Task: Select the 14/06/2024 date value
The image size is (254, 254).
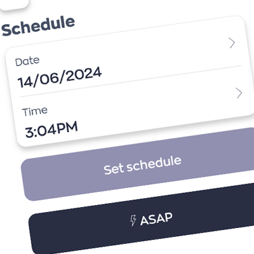Action: point(60,77)
